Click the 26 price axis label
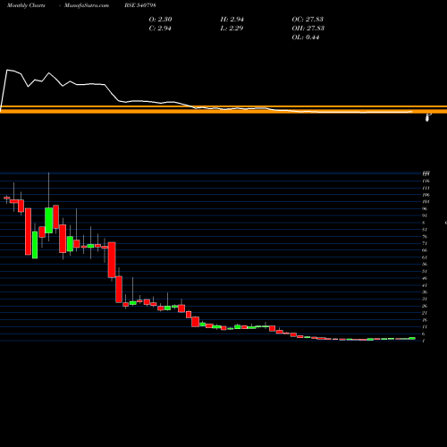447x447 pixels. pos(425,306)
